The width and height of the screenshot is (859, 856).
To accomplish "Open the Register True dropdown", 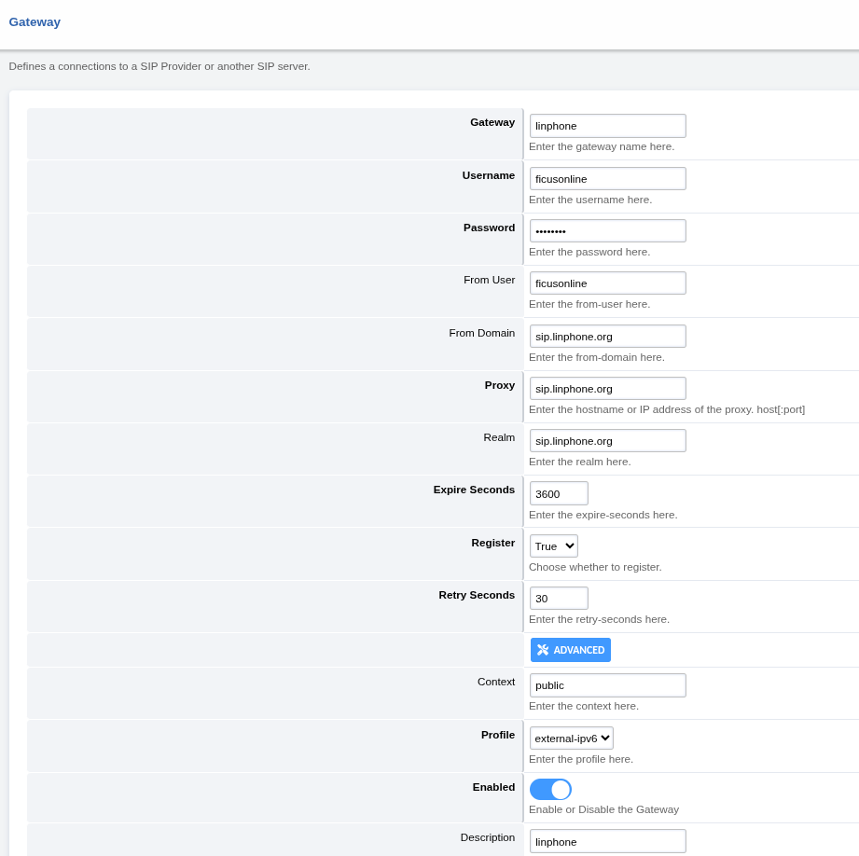I will tap(554, 546).
